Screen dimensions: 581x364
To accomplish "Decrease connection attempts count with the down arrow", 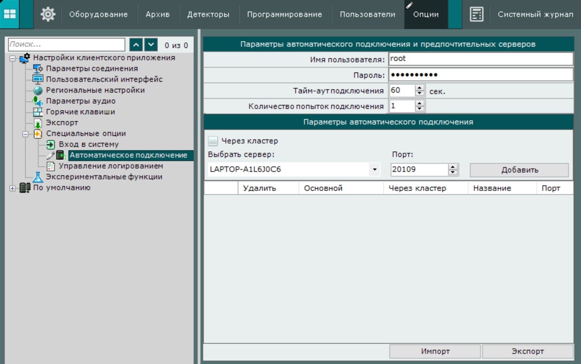I will [x=420, y=109].
